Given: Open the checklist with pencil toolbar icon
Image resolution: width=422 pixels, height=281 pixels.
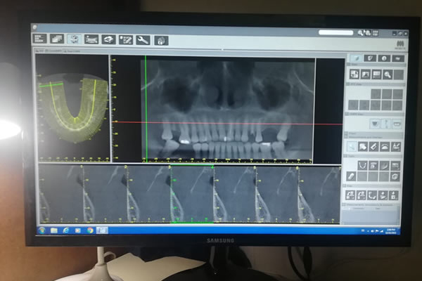Looking at the screenshot, I should point(126,40).
